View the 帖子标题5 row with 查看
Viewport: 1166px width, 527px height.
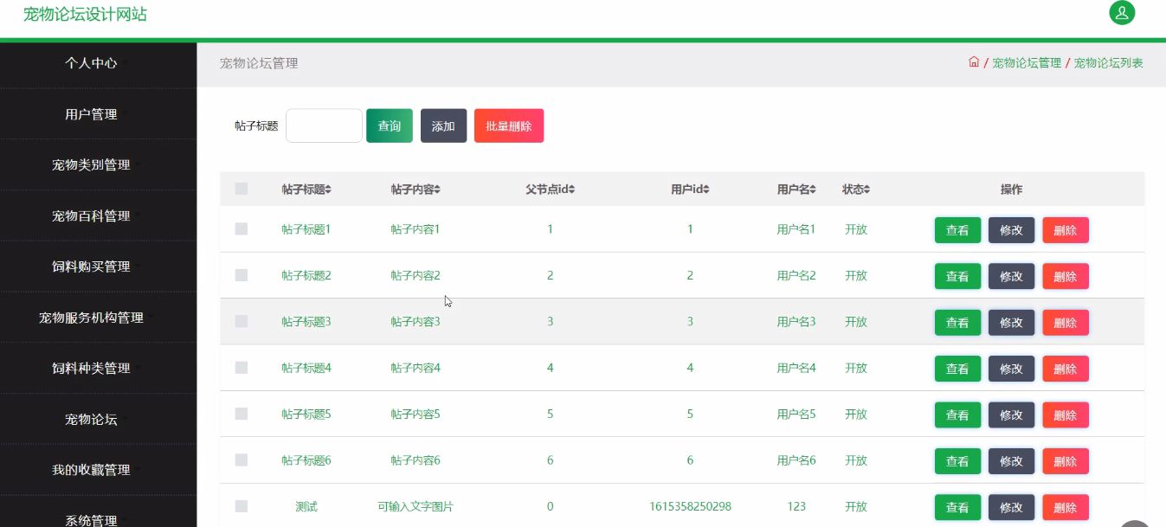957,415
